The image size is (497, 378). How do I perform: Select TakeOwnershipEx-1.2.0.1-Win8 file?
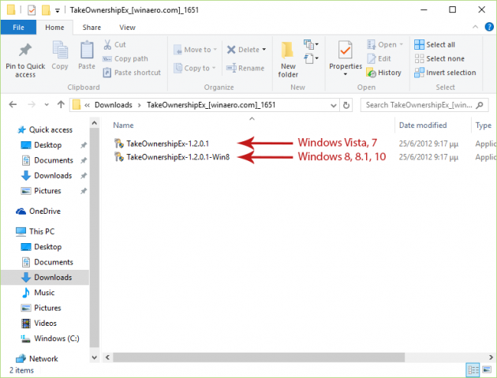click(177, 157)
